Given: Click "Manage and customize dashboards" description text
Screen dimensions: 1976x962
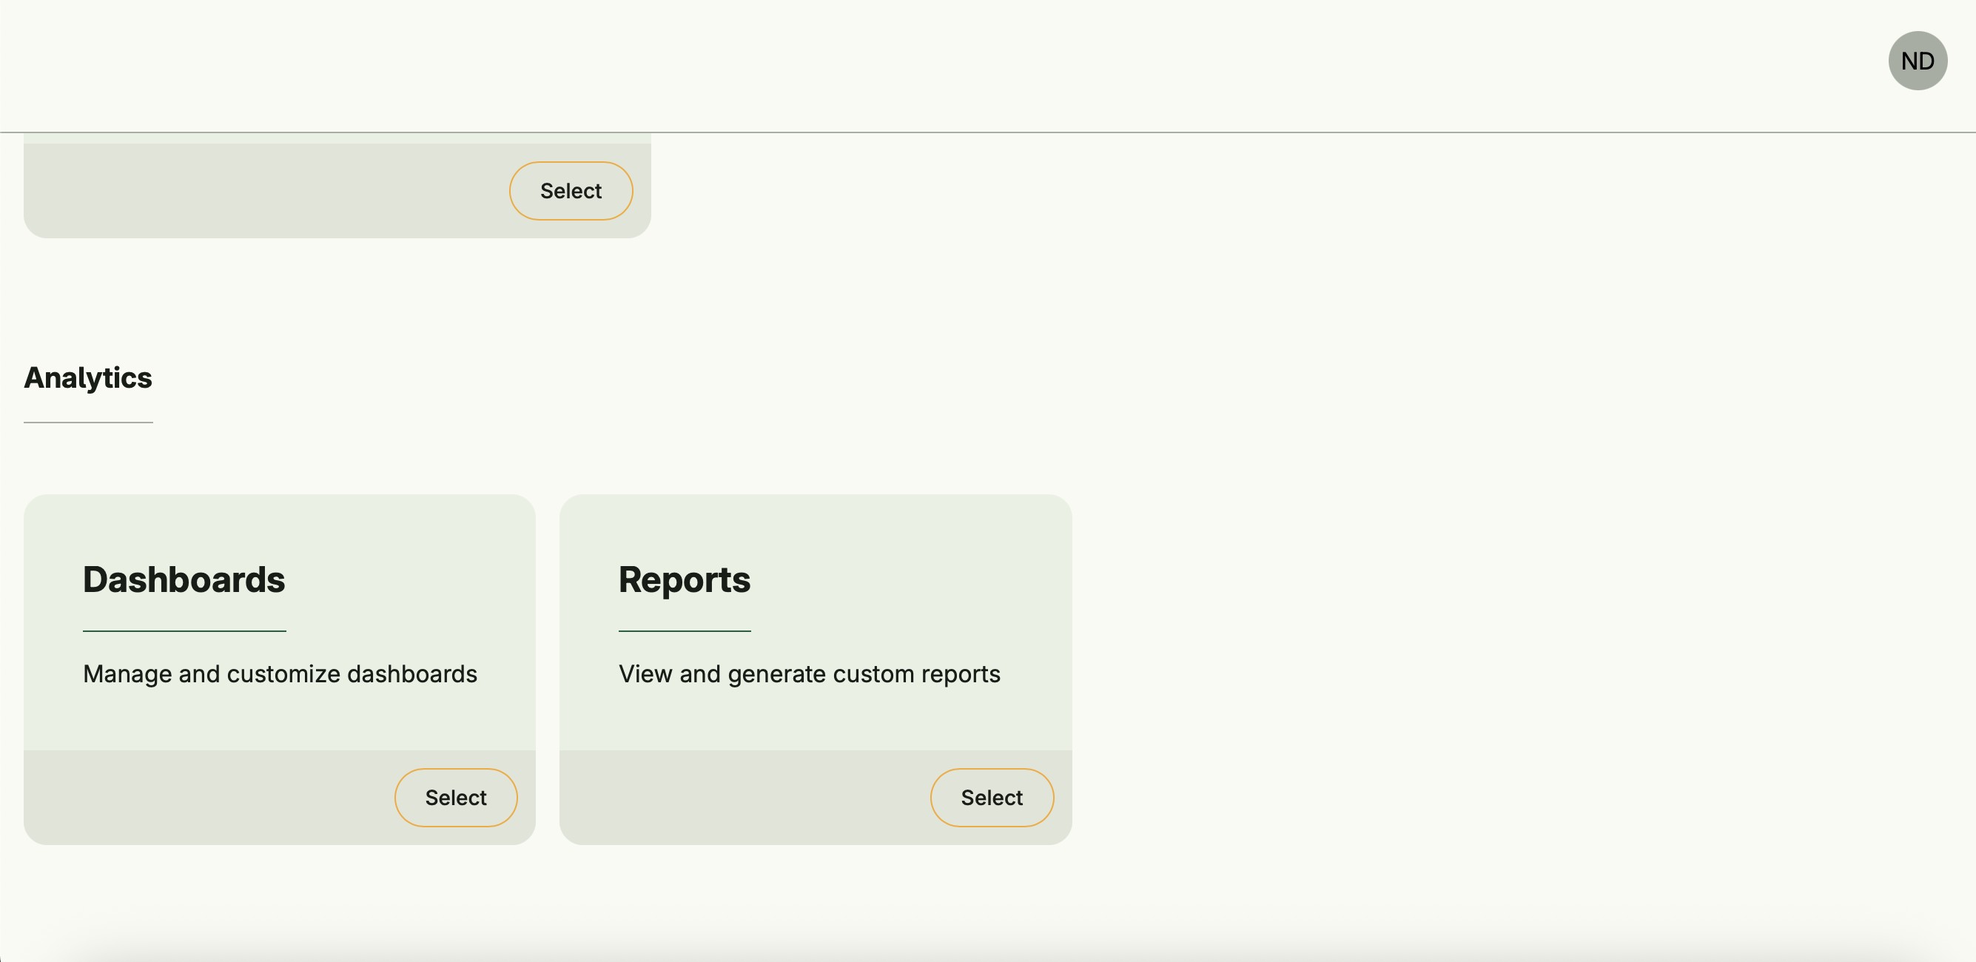Looking at the screenshot, I should click(x=280, y=673).
